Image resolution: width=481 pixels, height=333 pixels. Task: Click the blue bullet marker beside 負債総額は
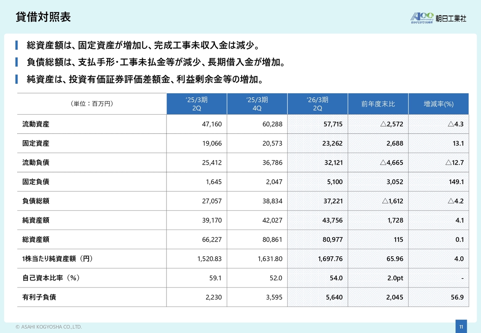coord(17,62)
